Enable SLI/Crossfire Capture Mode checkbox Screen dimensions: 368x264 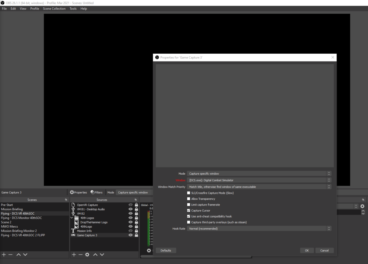[x=188, y=193]
